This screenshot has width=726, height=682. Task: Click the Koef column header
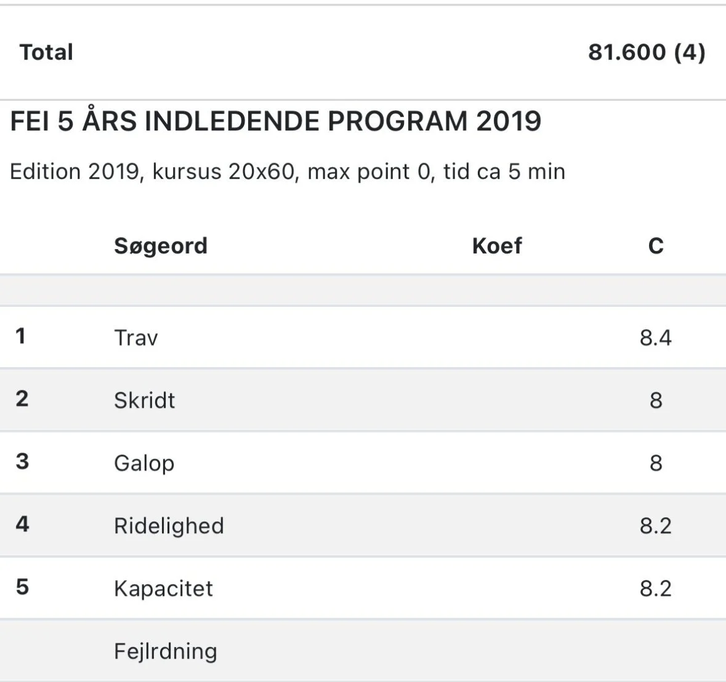pyautogui.click(x=496, y=246)
